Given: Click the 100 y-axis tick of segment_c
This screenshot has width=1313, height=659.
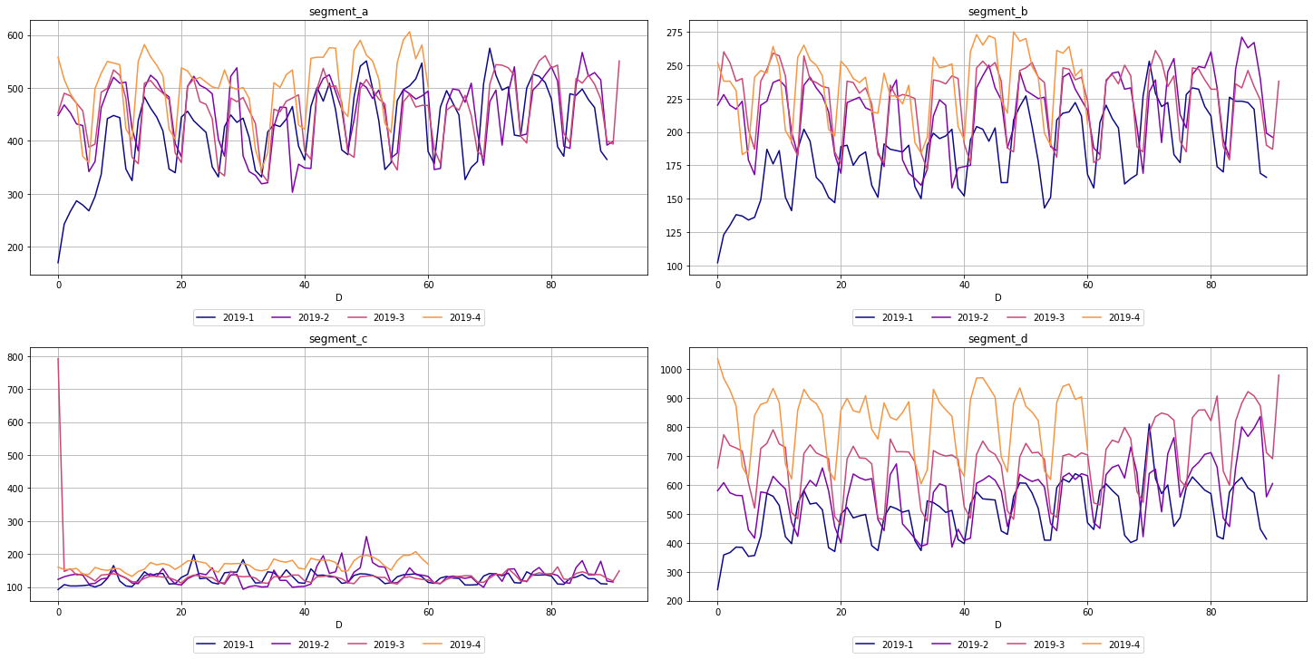Looking at the screenshot, I should pos(15,587).
